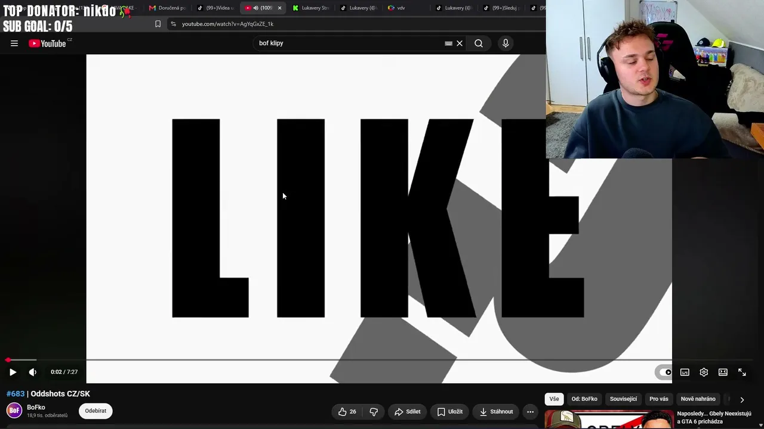Open the BoFko channel name link
Viewport: 764px width, 429px height.
36,408
